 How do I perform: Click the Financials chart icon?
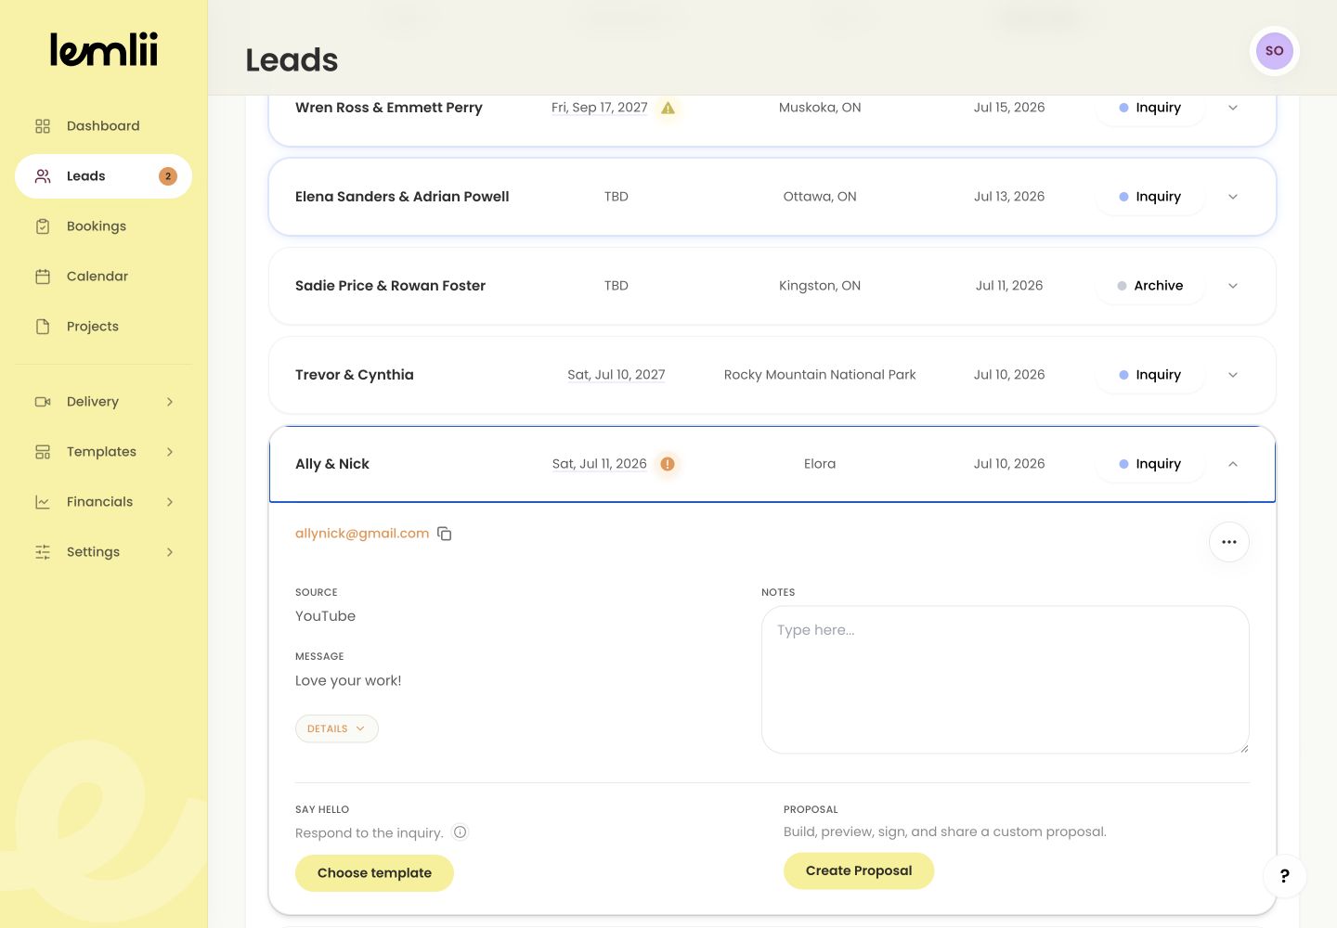click(43, 502)
